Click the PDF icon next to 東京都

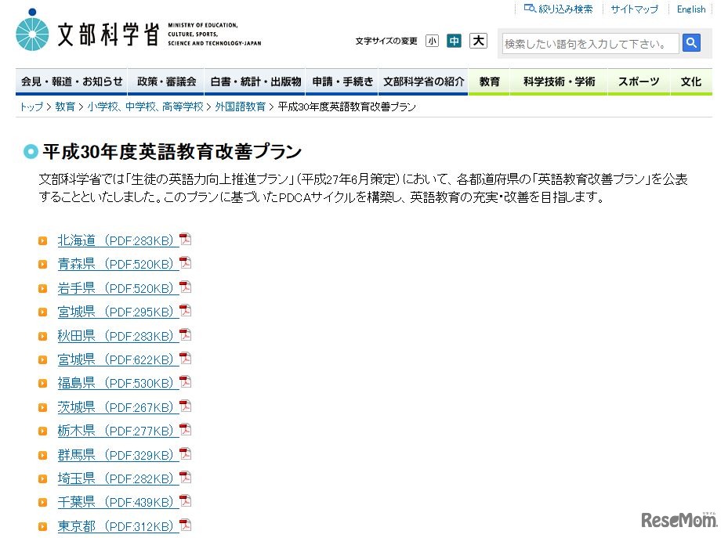185,525
